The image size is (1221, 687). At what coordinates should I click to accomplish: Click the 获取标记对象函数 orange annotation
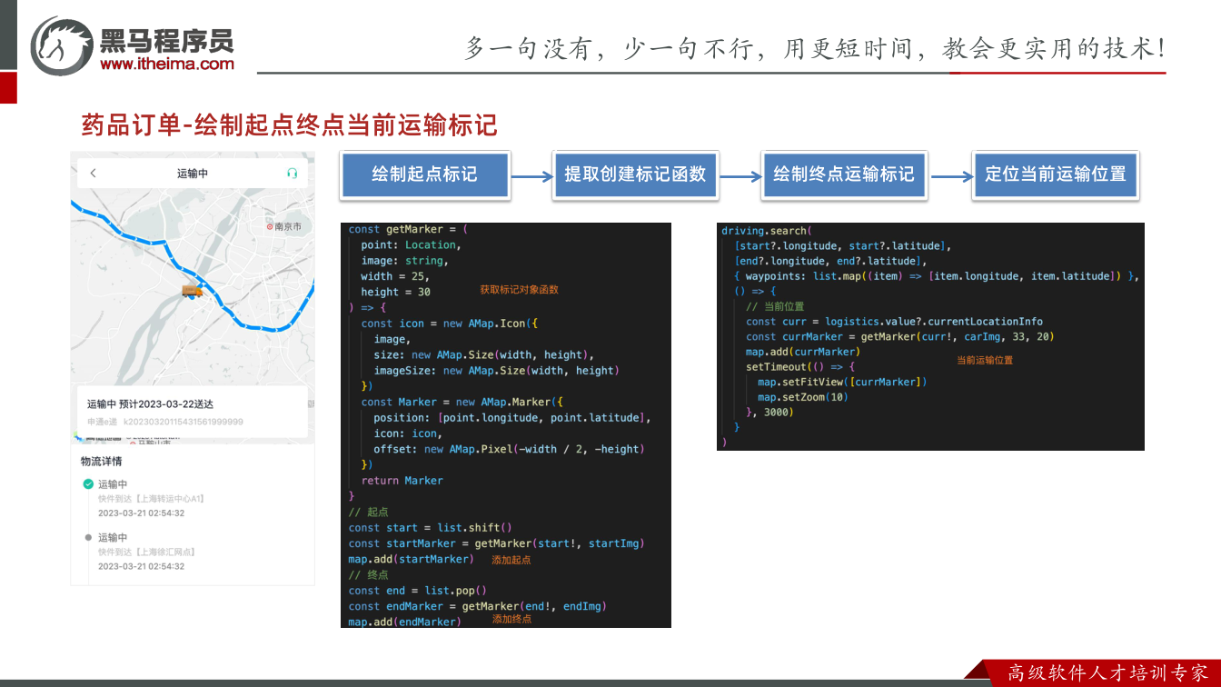pos(520,290)
